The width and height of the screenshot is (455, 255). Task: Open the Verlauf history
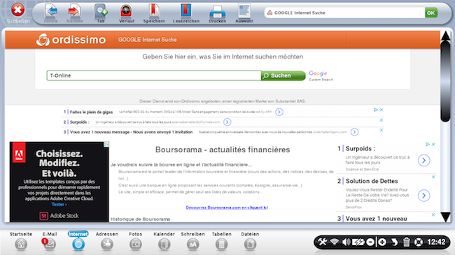(126, 11)
